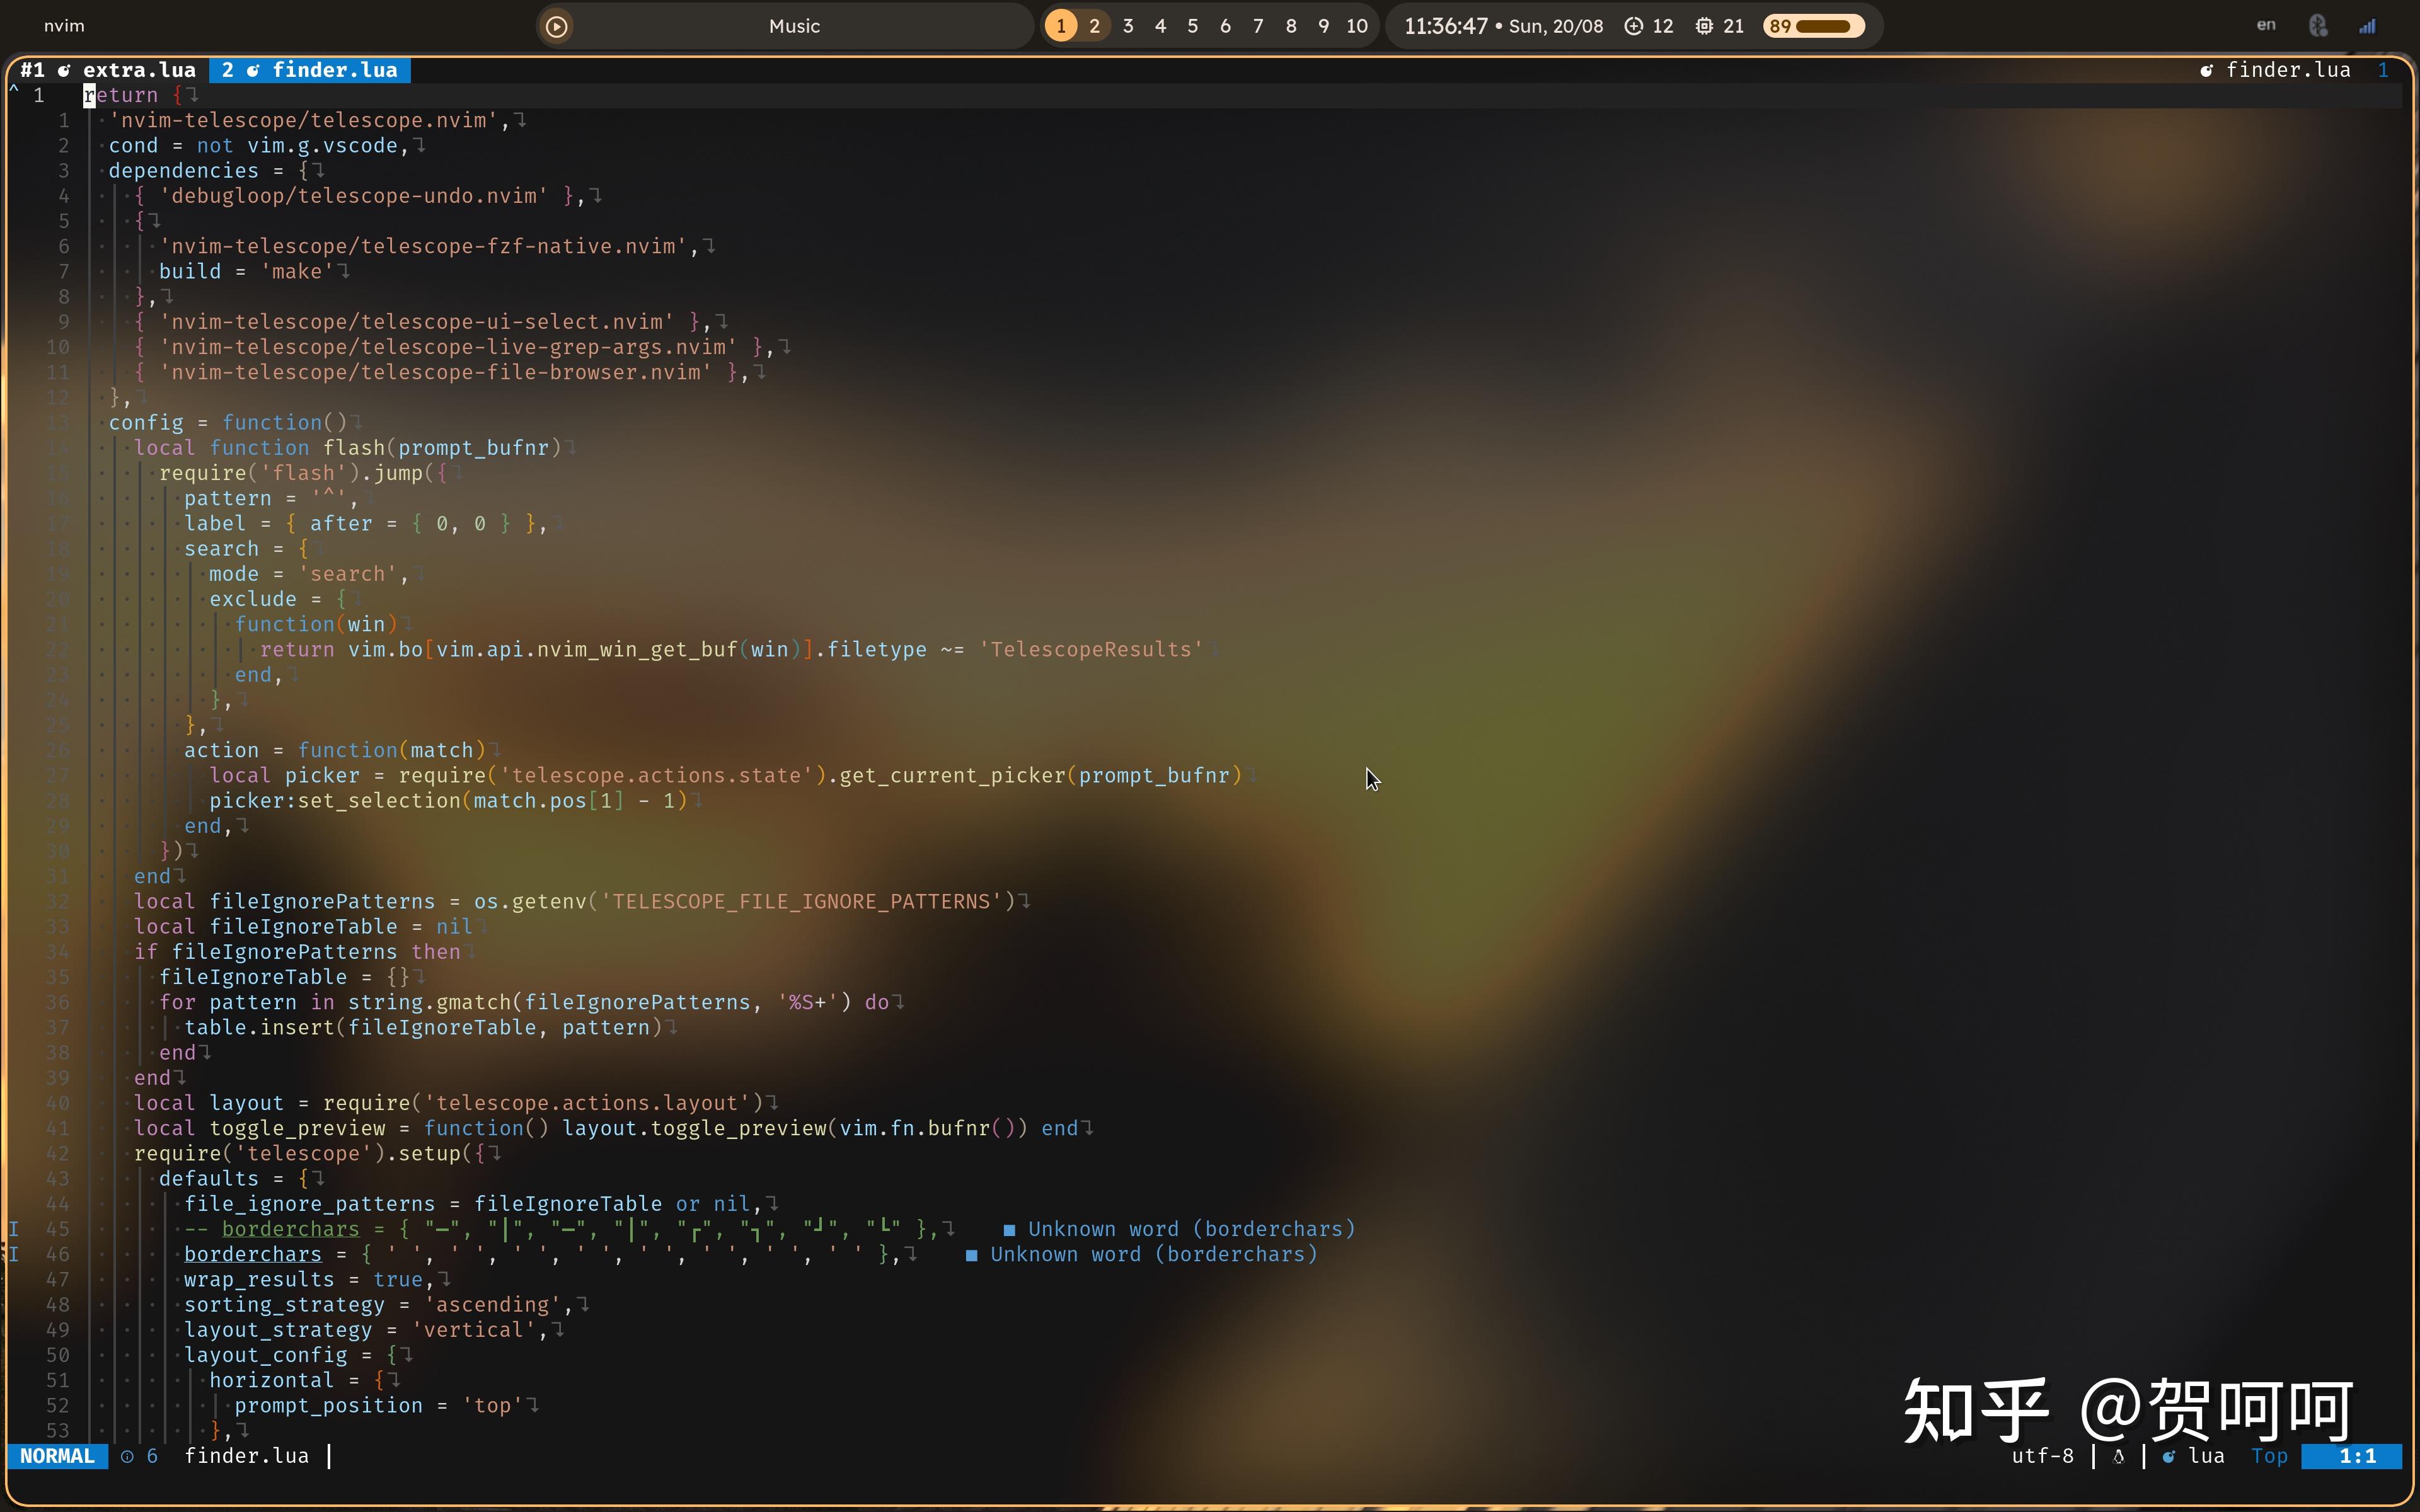Collapse the fold marker on line 1
This screenshot has width=2420, height=1512.
tap(13, 89)
